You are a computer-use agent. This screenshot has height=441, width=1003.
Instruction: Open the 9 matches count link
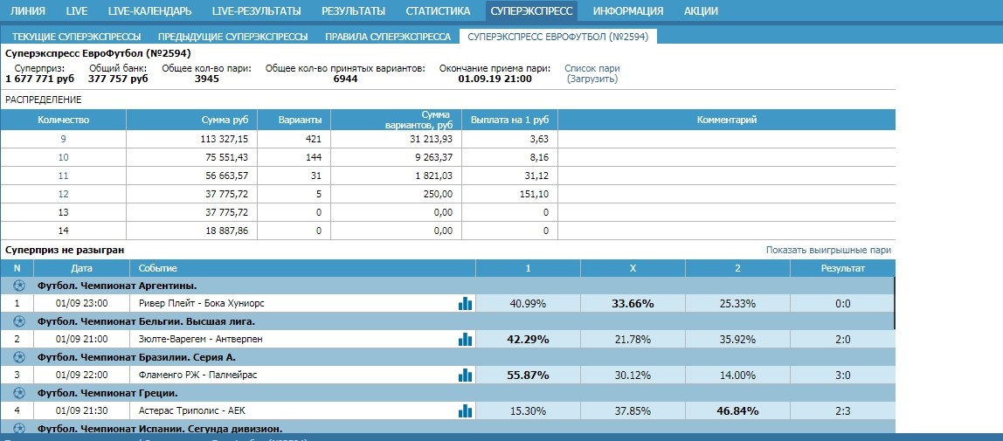pyautogui.click(x=63, y=138)
